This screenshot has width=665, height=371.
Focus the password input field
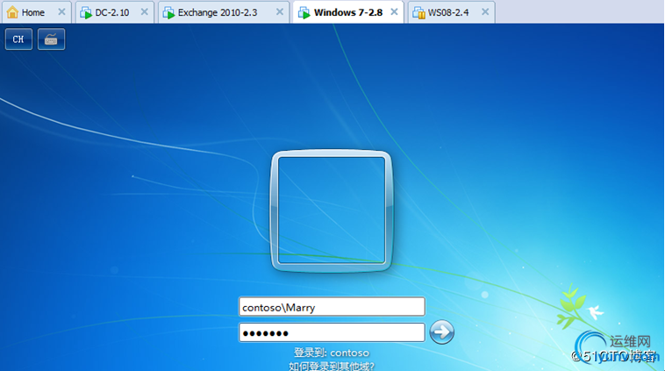pyautogui.click(x=332, y=332)
